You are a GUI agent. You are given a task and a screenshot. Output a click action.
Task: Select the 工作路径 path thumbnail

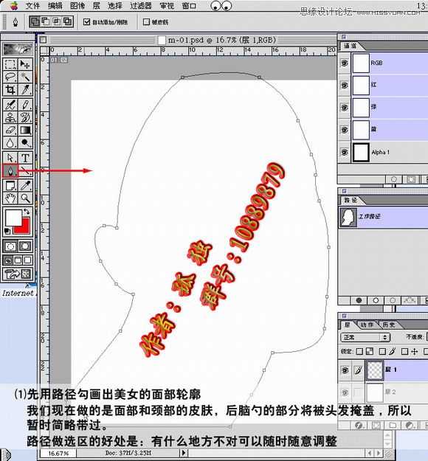tap(348, 217)
